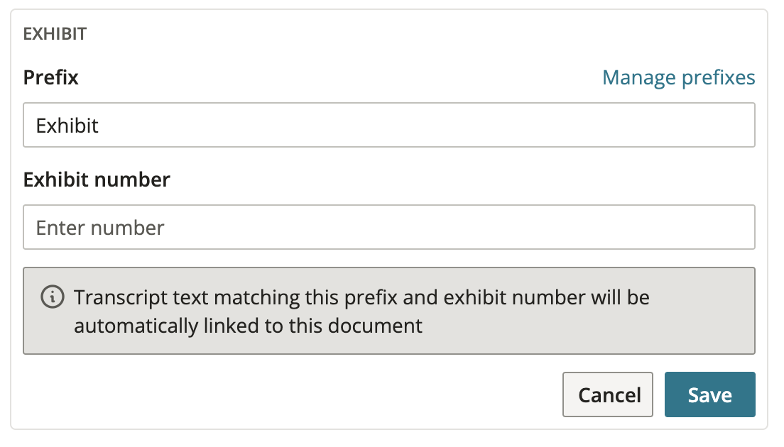The image size is (784, 447).
Task: Focus the Prefix text field
Action: click(388, 126)
